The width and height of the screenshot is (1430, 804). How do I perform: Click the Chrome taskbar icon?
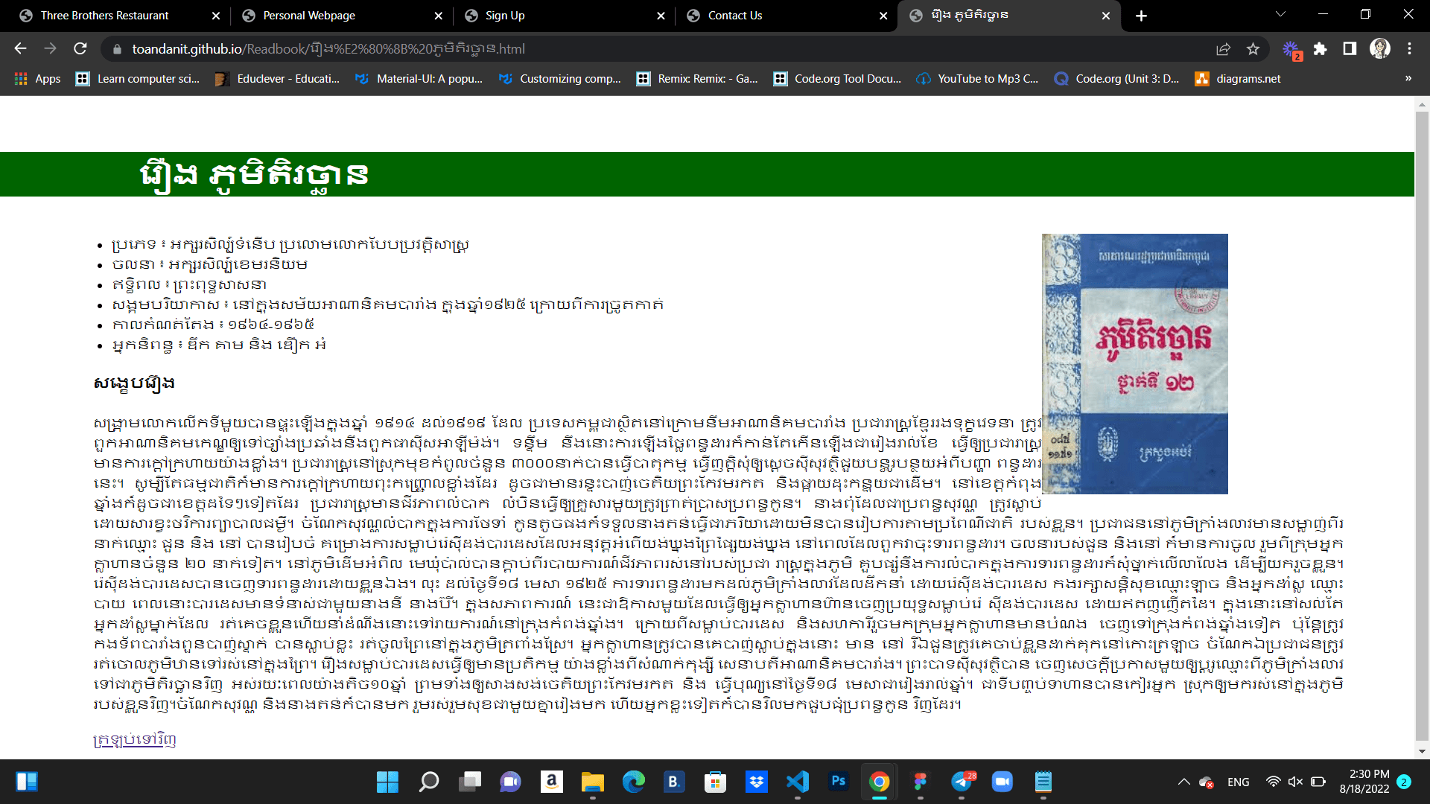880,782
